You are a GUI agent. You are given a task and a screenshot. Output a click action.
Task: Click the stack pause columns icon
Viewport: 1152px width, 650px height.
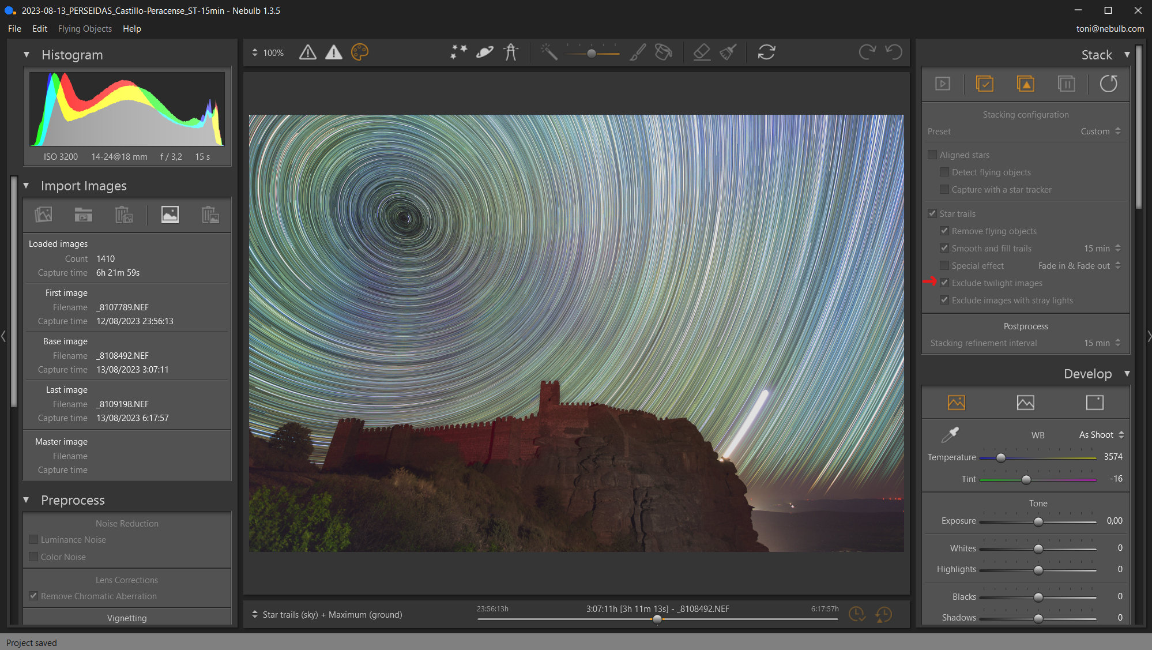pos(1067,84)
